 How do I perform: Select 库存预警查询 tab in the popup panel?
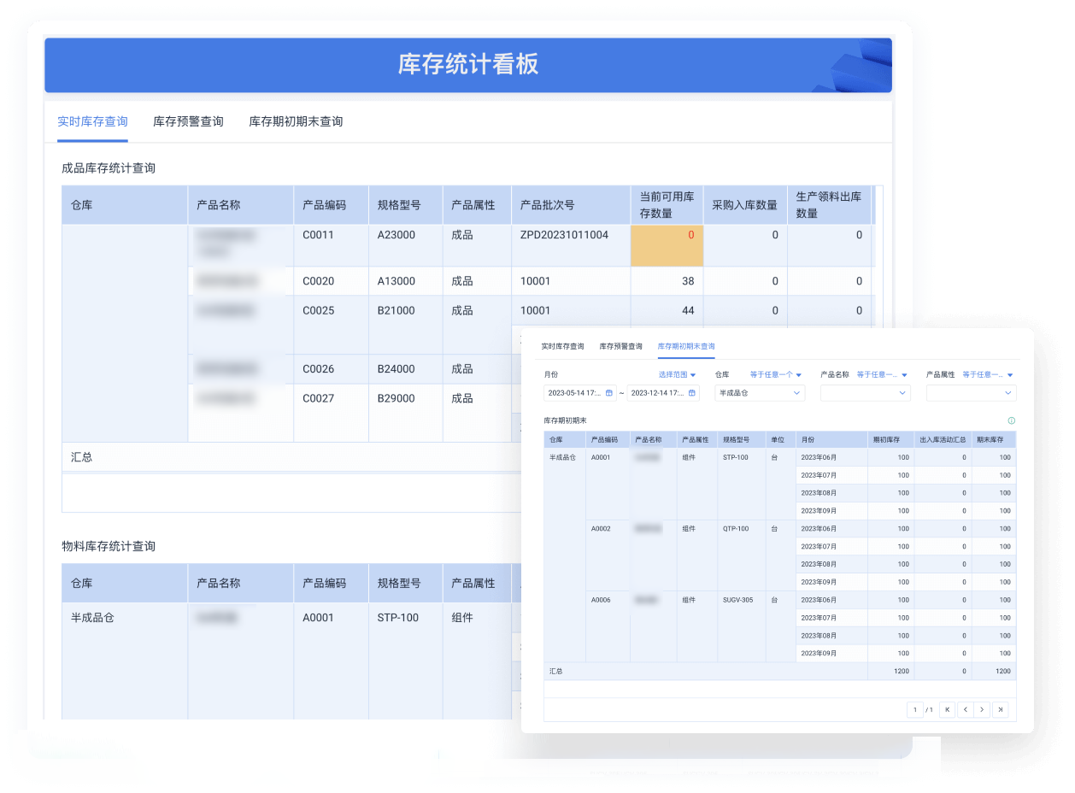(620, 346)
